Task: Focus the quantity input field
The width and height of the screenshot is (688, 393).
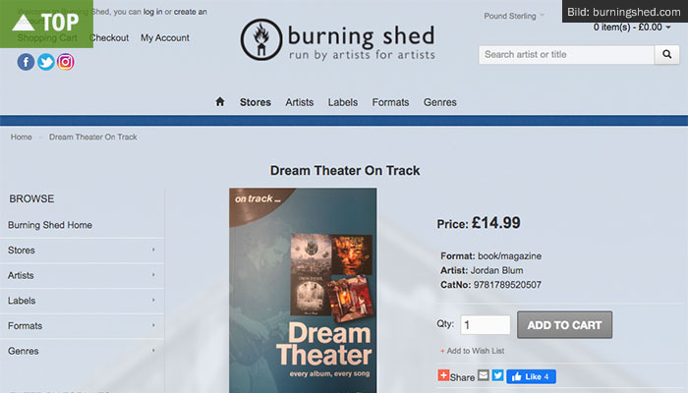Action: click(485, 324)
